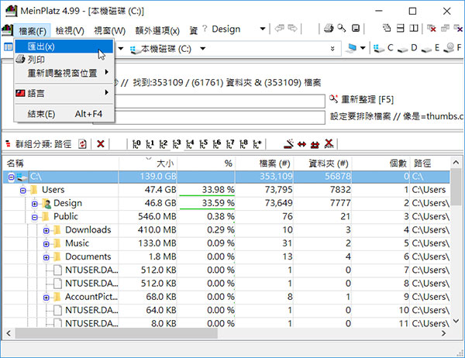Expand tree to level 6 icon

click(x=217, y=144)
